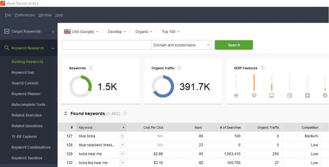The width and height of the screenshot is (329, 167).
Task: Toggle sort arrow on Keyword column
Action: [123, 128]
